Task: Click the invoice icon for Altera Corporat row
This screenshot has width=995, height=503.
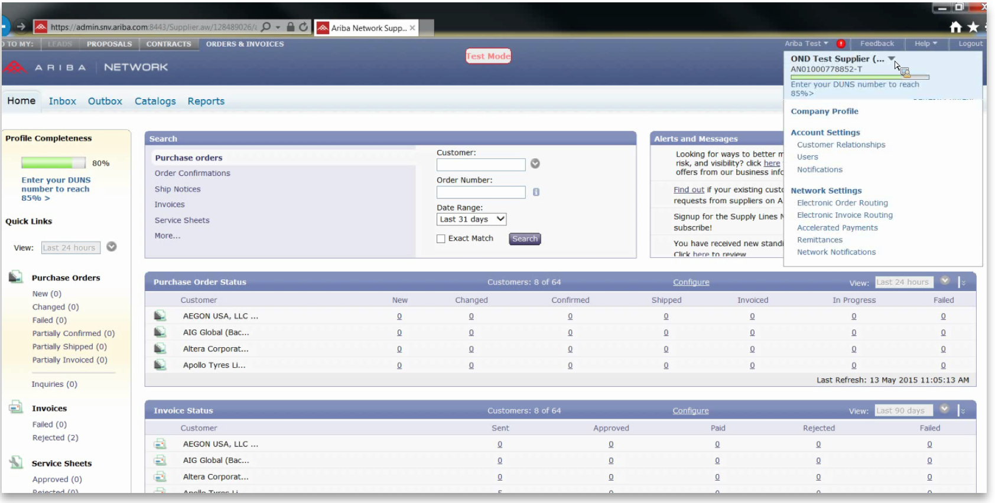Action: tap(160, 476)
